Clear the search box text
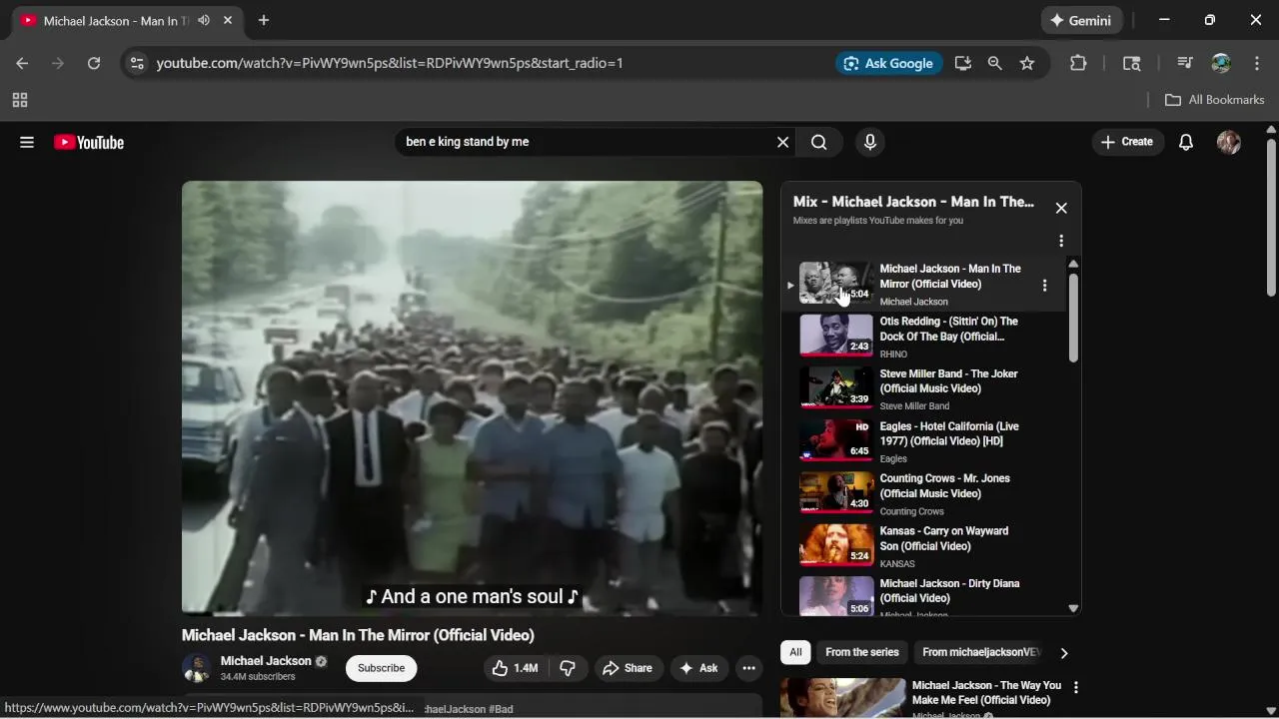Viewport: 1279px width, 719px height. (783, 142)
